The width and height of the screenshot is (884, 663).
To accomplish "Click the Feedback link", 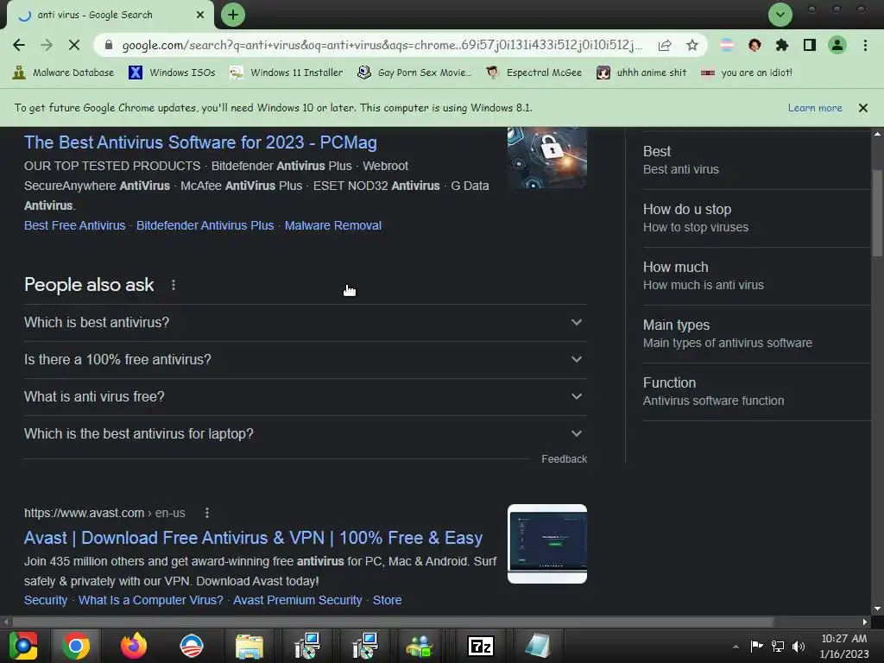I will (x=564, y=459).
